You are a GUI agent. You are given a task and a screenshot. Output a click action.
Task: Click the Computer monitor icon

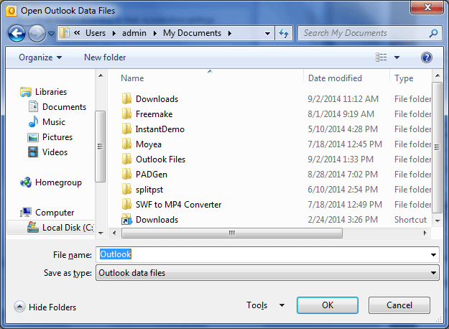(x=26, y=212)
